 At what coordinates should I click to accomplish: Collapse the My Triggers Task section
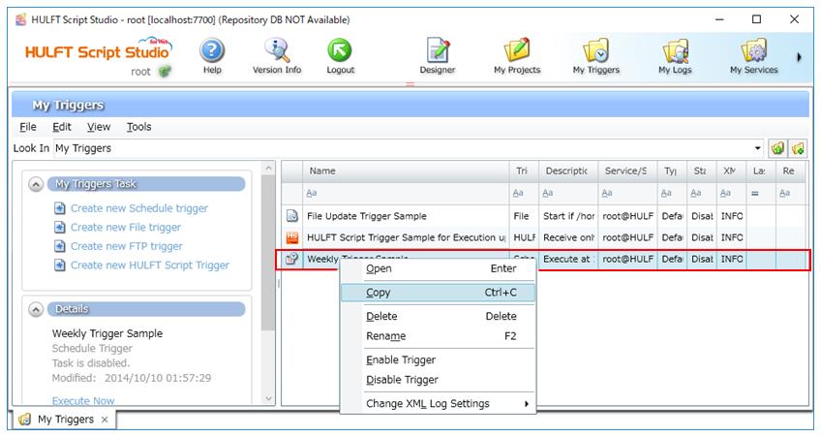pos(37,184)
